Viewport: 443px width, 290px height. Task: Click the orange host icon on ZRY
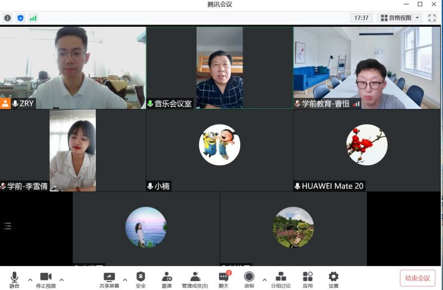coord(5,103)
